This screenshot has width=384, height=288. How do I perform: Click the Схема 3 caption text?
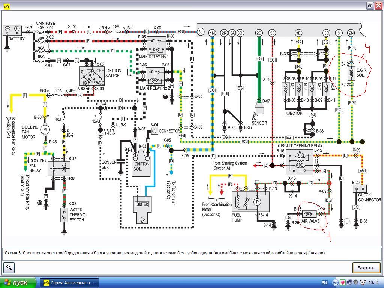click(165, 253)
